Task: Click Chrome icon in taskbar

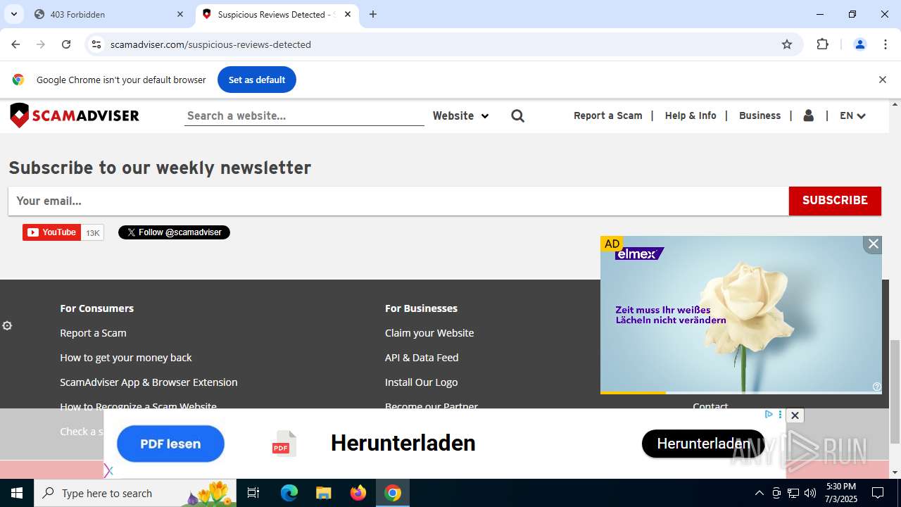Action: [x=393, y=493]
